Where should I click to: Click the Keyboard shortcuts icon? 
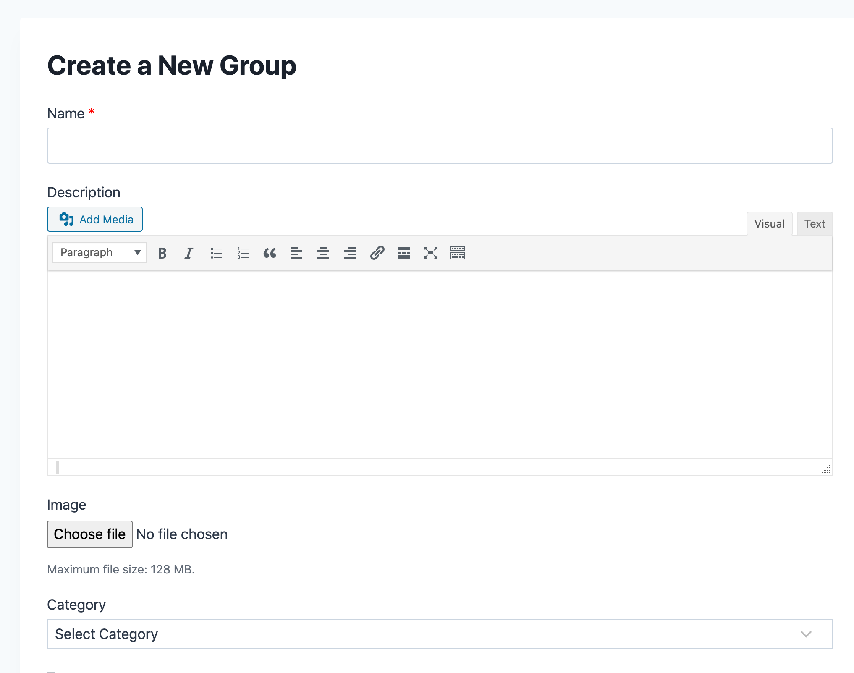[457, 251]
